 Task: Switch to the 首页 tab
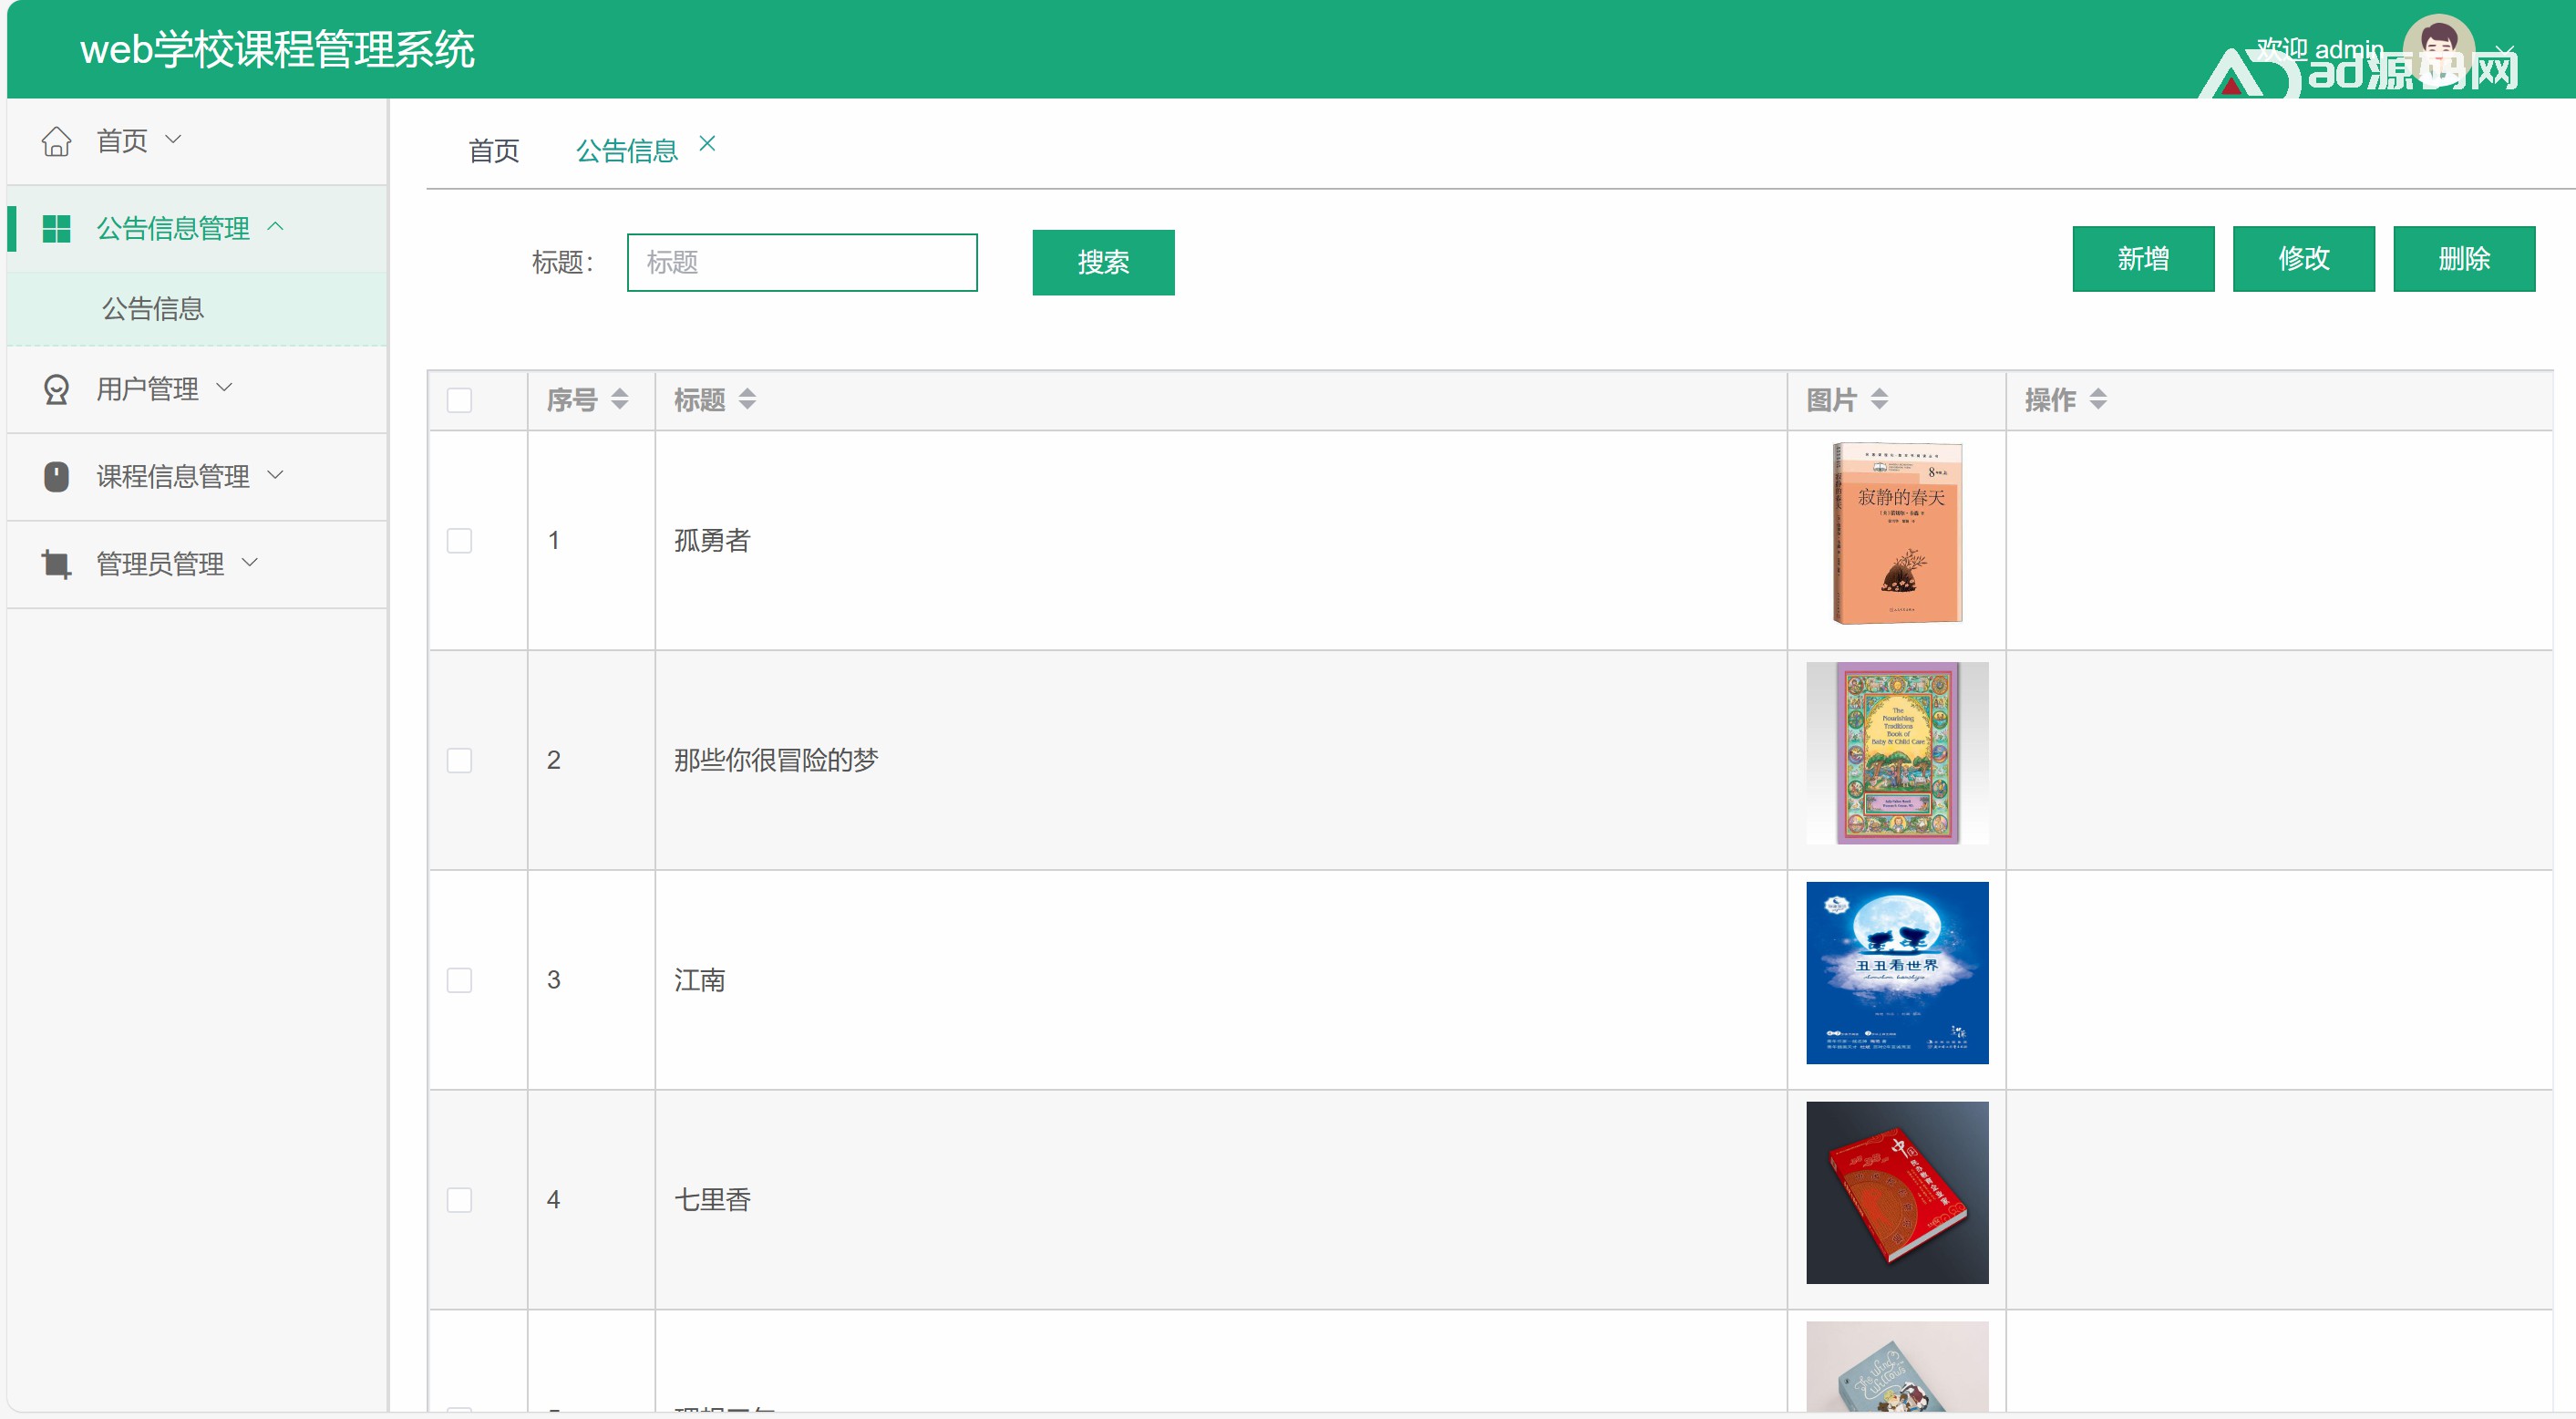coord(494,151)
